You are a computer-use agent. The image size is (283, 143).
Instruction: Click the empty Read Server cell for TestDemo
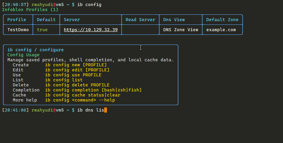click(x=140, y=30)
